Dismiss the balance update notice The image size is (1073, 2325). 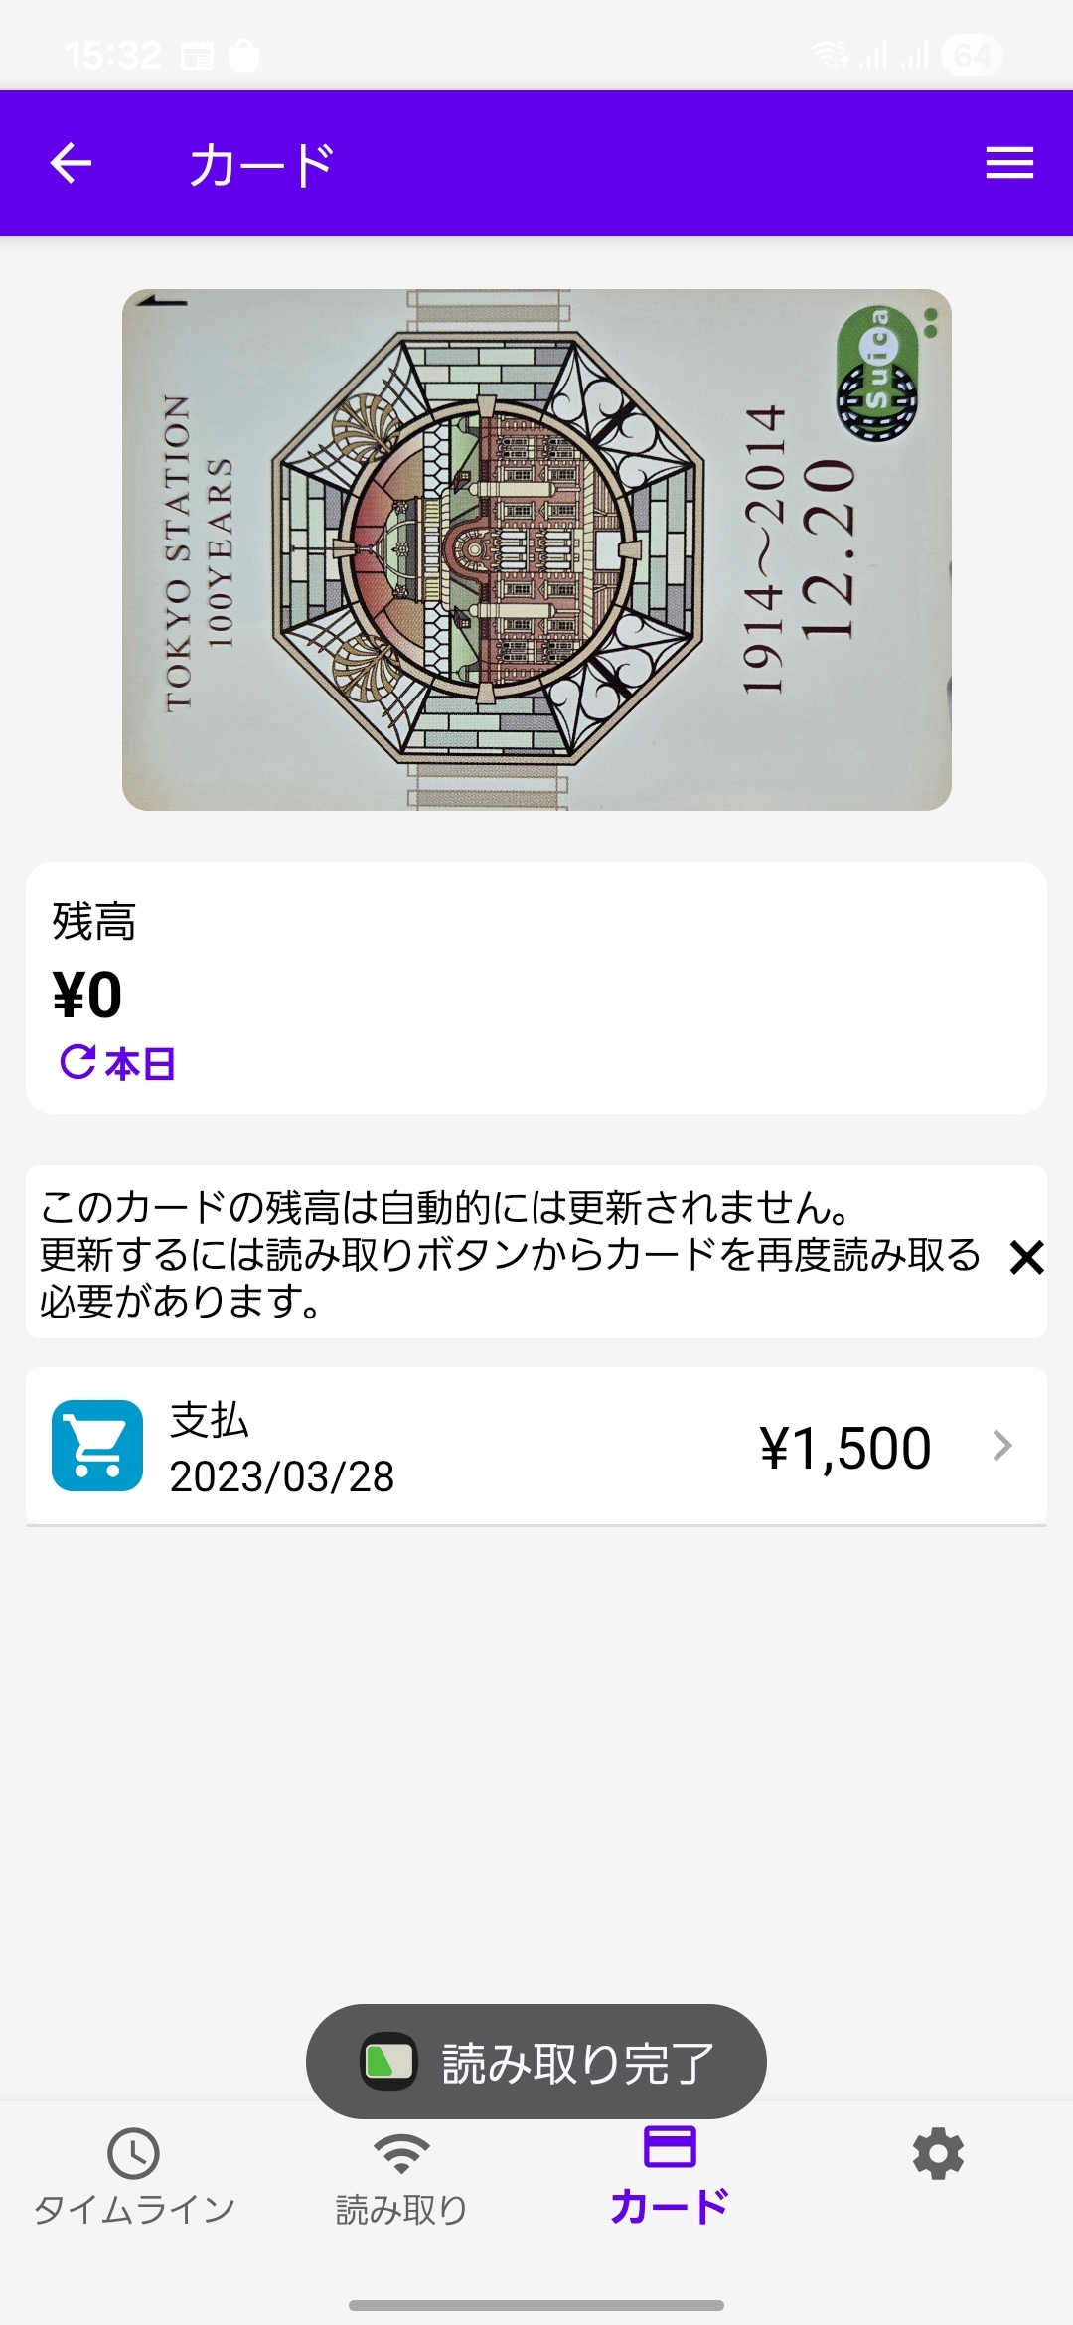[1026, 1257]
